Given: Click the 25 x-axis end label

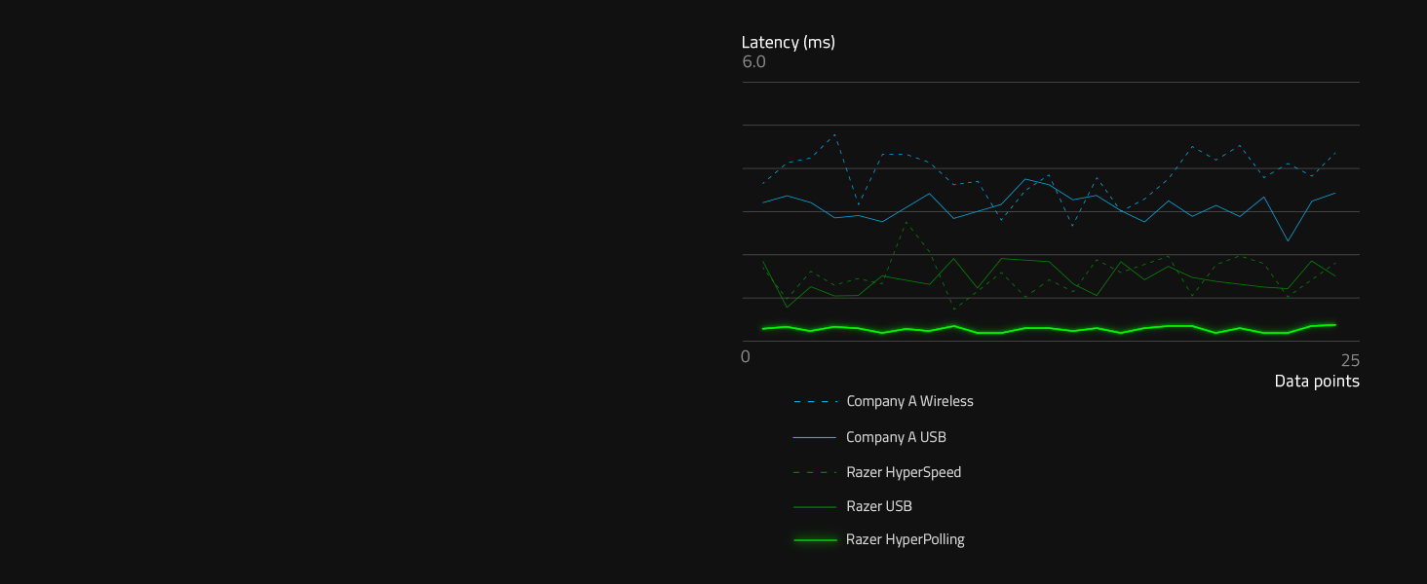Looking at the screenshot, I should pos(1349,360).
